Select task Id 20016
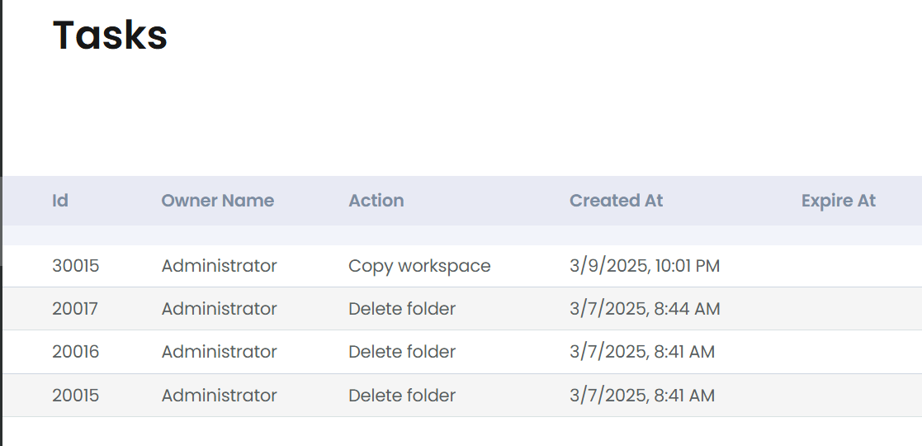This screenshot has height=446, width=922. [x=76, y=352]
